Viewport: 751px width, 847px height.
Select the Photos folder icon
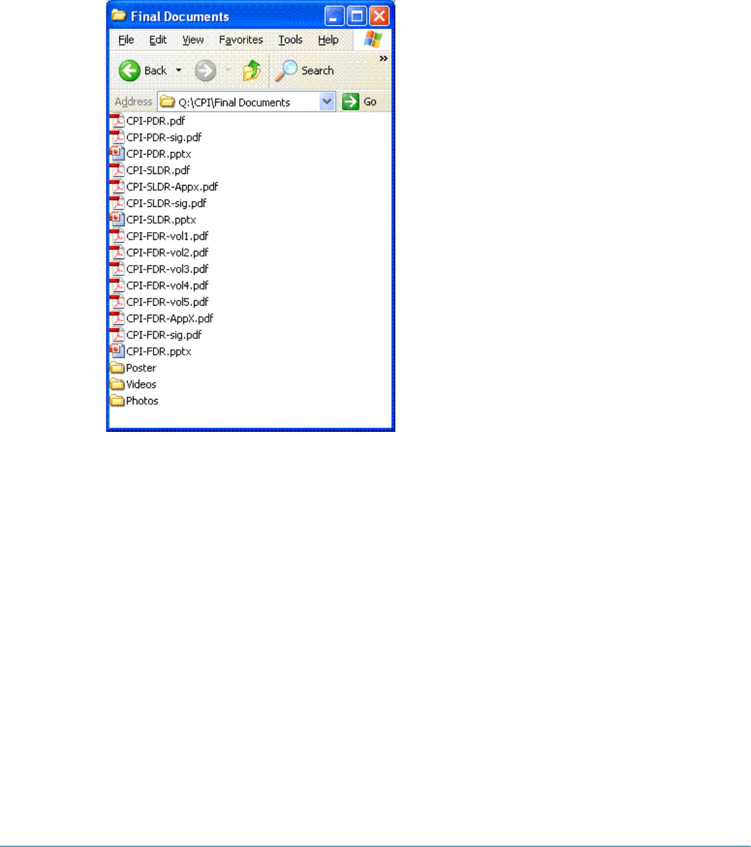(117, 400)
